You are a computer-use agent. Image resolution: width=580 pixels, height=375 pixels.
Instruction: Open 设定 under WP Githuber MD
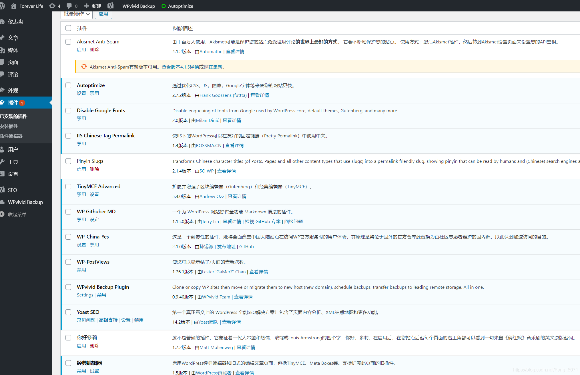[94, 219]
